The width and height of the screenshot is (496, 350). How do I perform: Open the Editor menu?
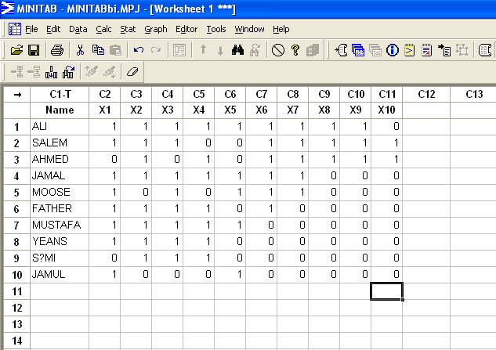186,29
